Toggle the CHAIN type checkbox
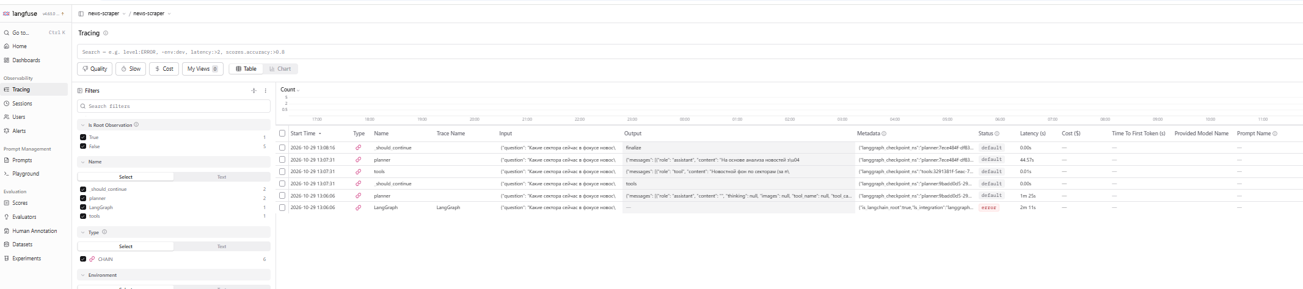Image resolution: width=1303 pixels, height=289 pixels. click(x=83, y=259)
